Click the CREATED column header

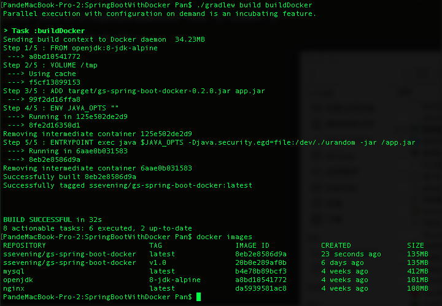336,245
